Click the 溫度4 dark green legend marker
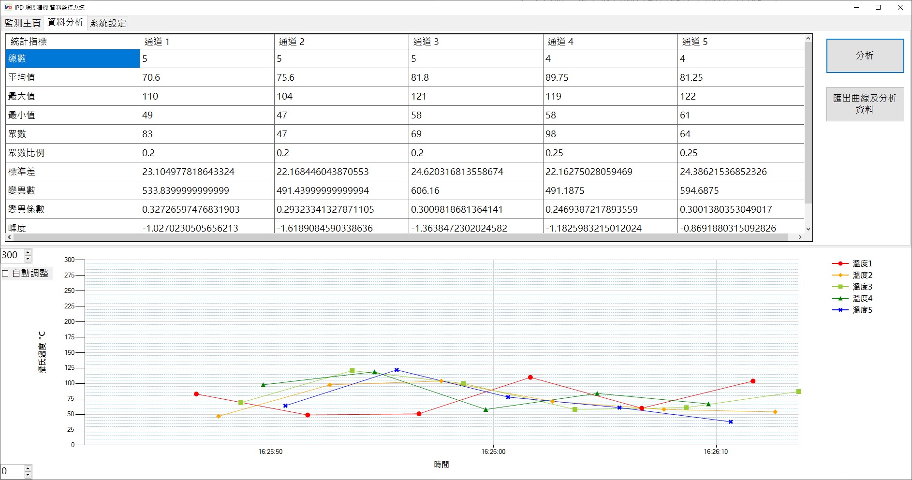This screenshot has height=480, width=912. [840, 298]
